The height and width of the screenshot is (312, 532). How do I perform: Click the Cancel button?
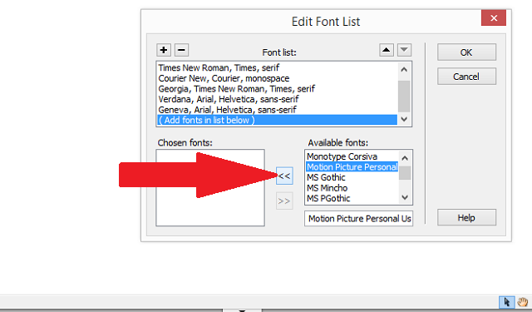pos(466,77)
